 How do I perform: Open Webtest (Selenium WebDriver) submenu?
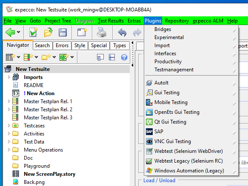point(191,151)
